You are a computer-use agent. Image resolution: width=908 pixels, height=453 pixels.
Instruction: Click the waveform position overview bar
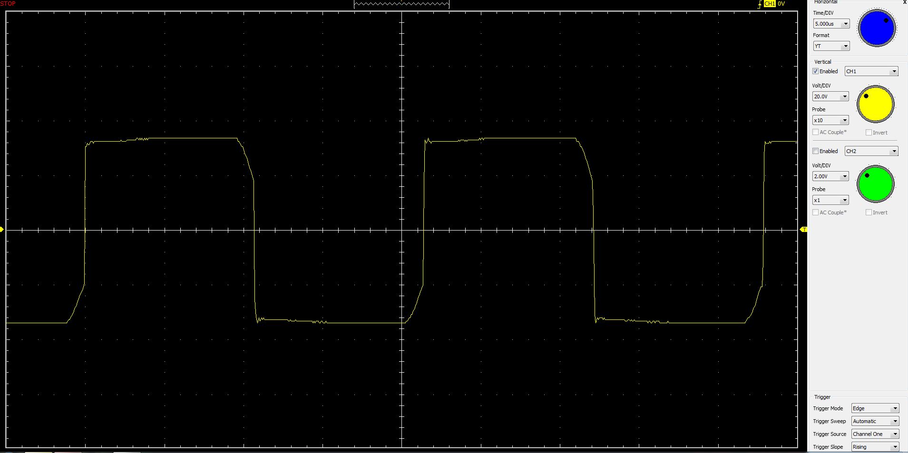(401, 4)
